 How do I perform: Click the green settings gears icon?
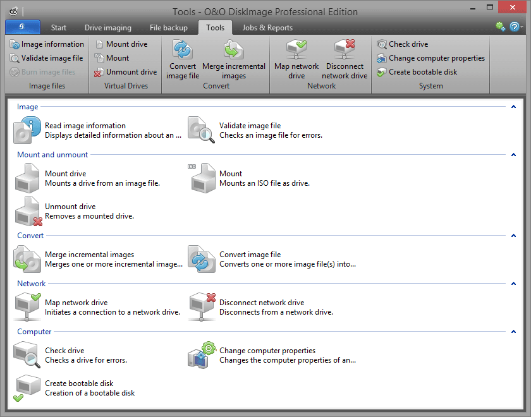pos(500,27)
